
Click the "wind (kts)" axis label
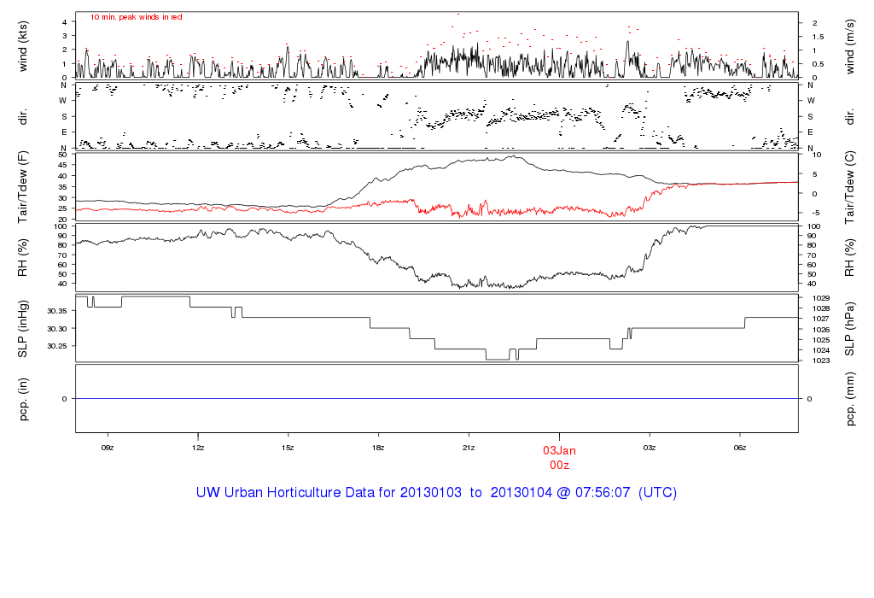click(x=23, y=46)
